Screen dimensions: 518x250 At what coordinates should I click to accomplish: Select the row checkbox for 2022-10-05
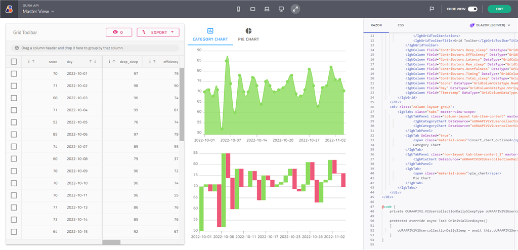tap(14, 122)
